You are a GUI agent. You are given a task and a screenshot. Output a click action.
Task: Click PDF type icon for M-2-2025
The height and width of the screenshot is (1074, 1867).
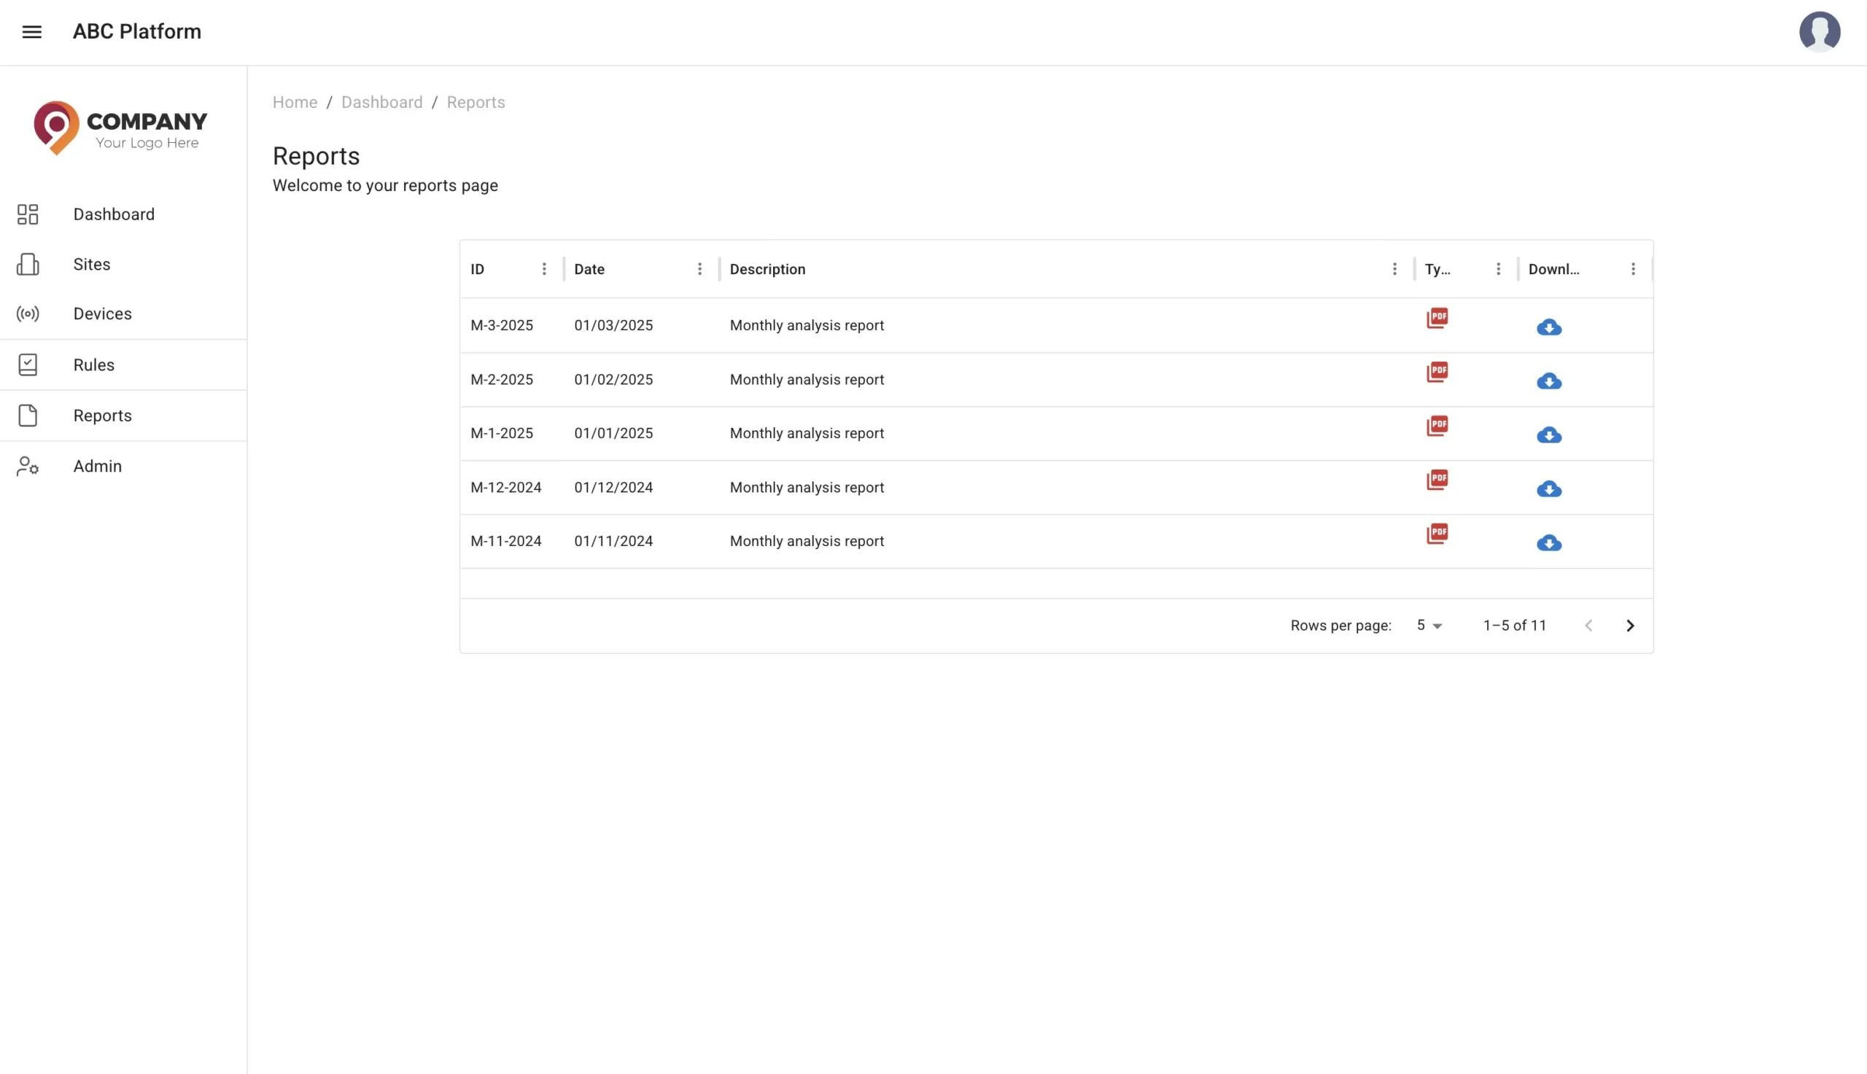tap(1437, 372)
